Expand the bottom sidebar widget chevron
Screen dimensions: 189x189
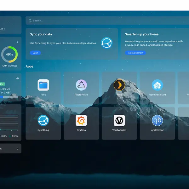point(18,148)
